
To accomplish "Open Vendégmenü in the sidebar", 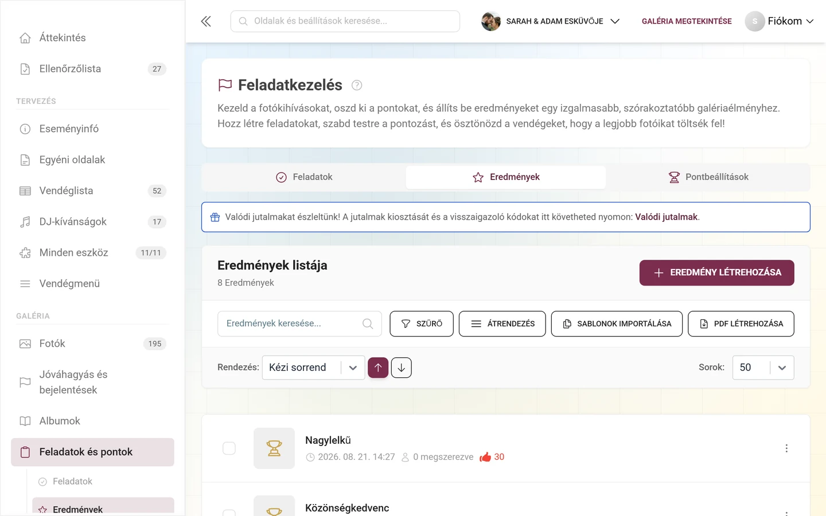I will [92, 284].
